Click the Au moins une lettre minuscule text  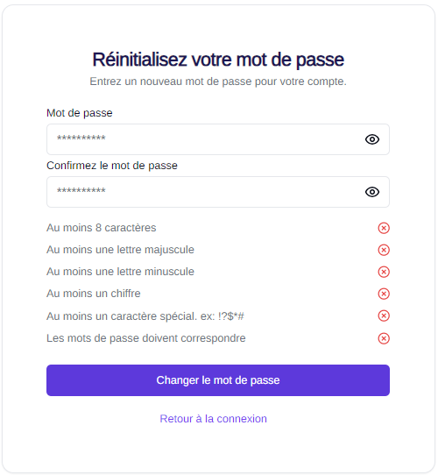[x=120, y=272]
